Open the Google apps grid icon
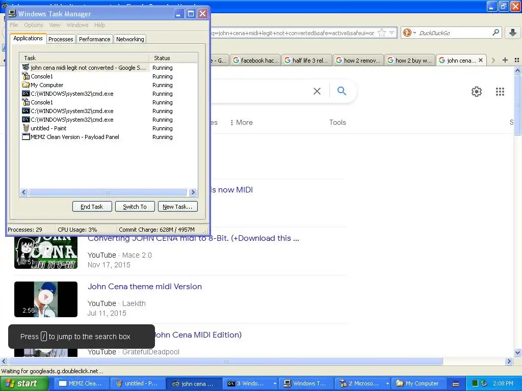The image size is (522, 391). pos(500,92)
